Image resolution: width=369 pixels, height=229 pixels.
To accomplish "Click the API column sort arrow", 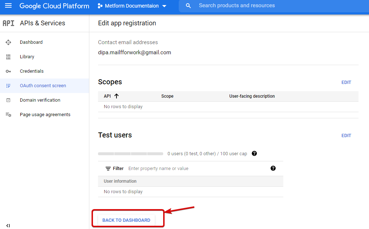I will [116, 96].
